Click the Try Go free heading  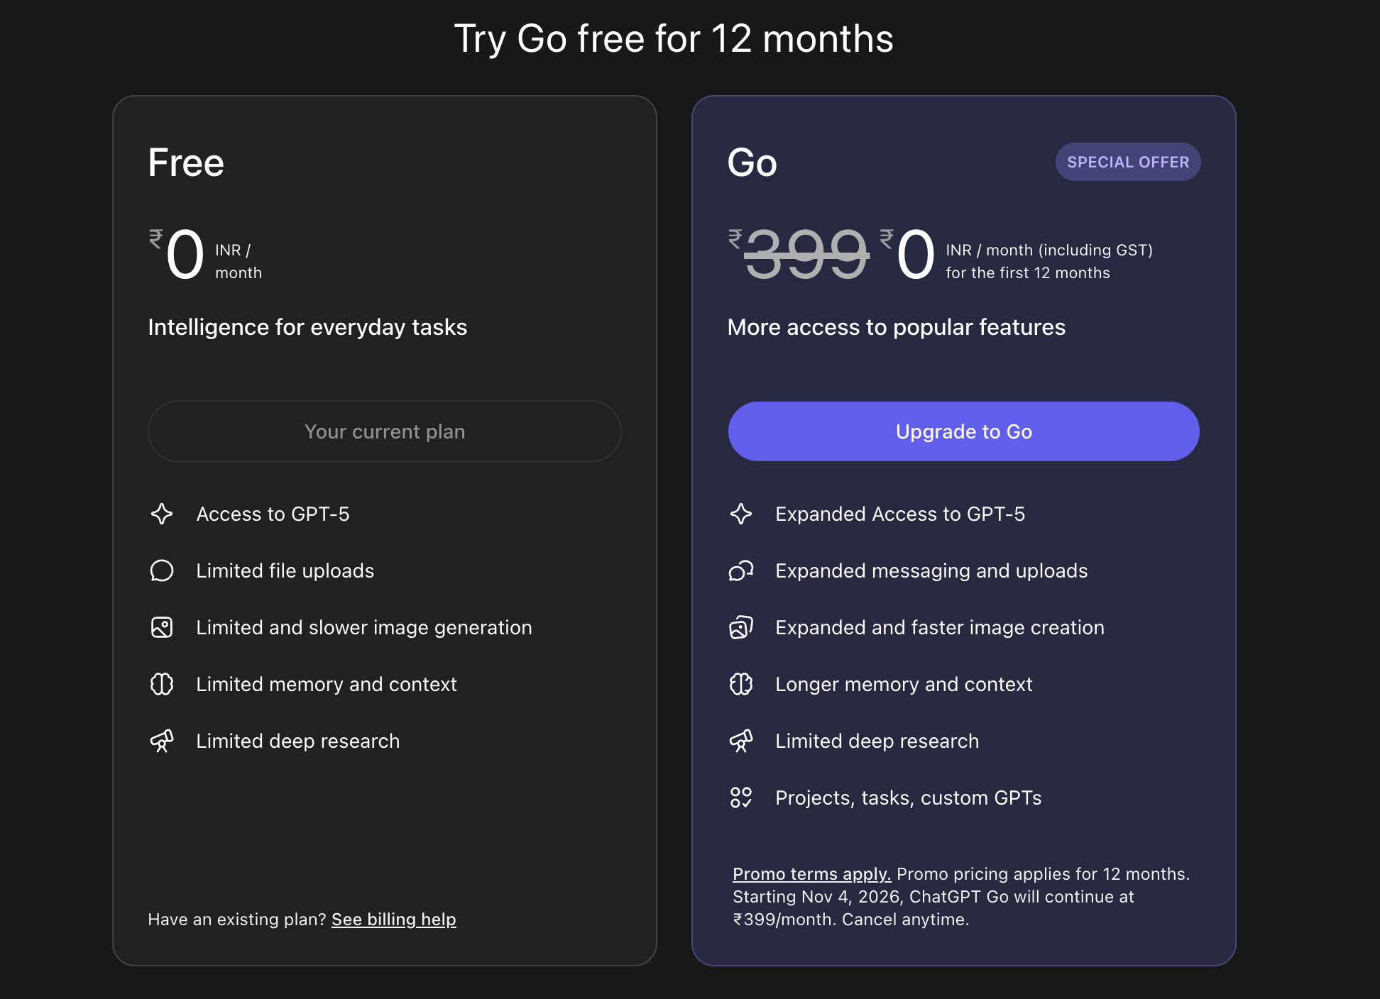(x=674, y=39)
